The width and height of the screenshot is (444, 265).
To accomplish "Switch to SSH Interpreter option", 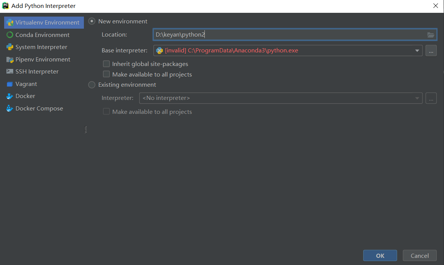I will pyautogui.click(x=37, y=72).
